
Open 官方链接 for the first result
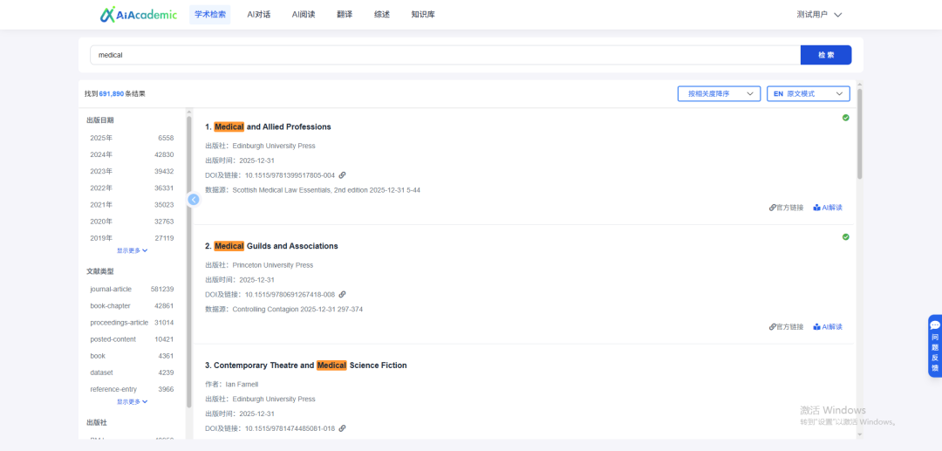coord(786,208)
